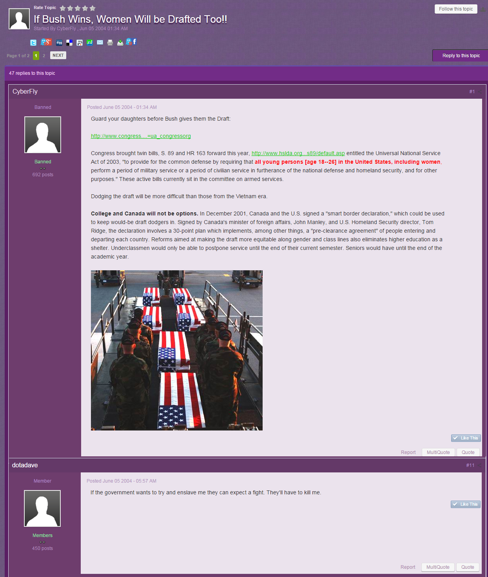Select page 1 in pagination
This screenshot has height=577, width=488.
click(x=36, y=56)
